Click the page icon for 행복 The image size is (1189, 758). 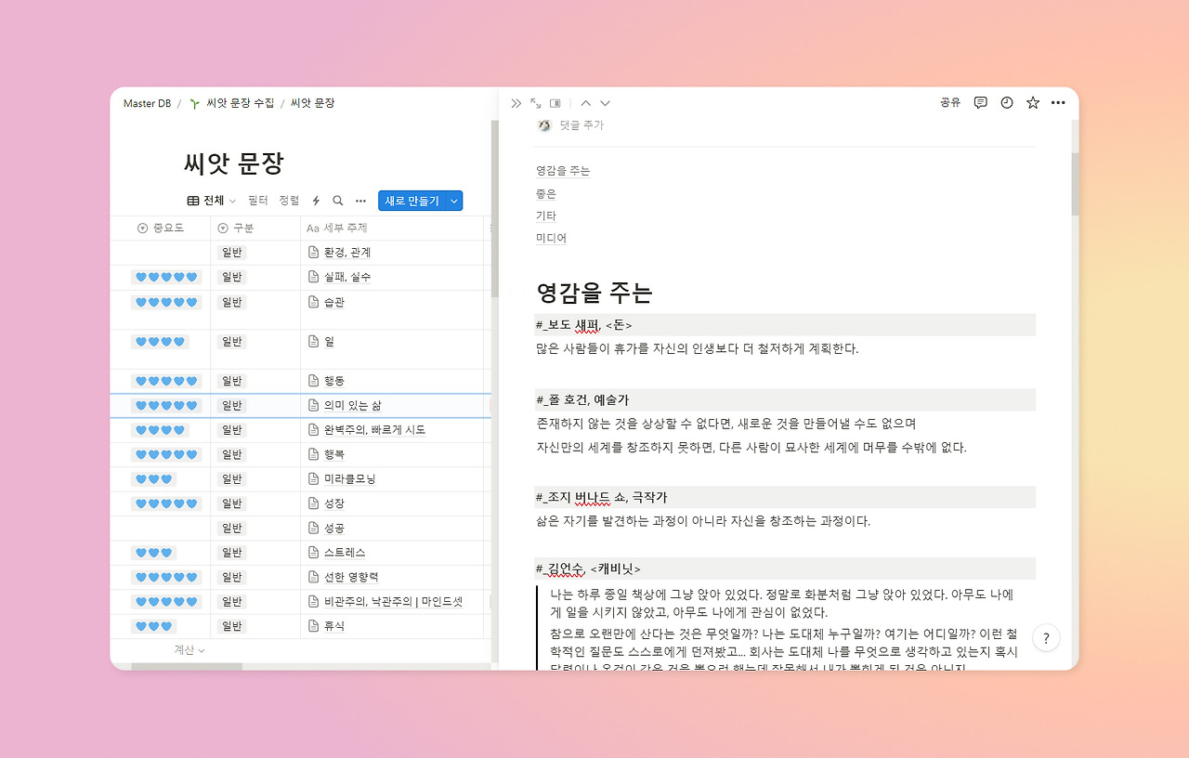click(314, 454)
